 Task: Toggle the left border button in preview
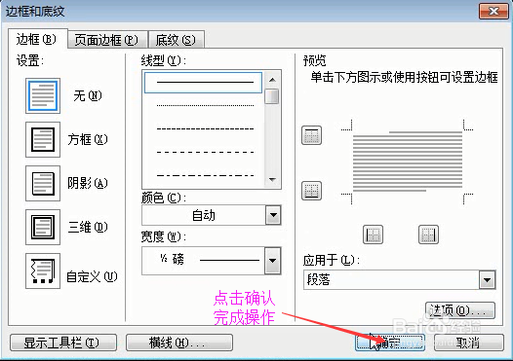coord(373,235)
